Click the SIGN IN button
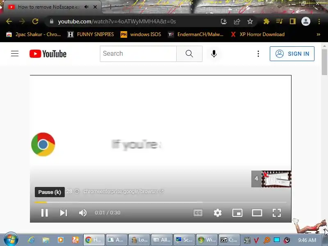 tap(292, 54)
